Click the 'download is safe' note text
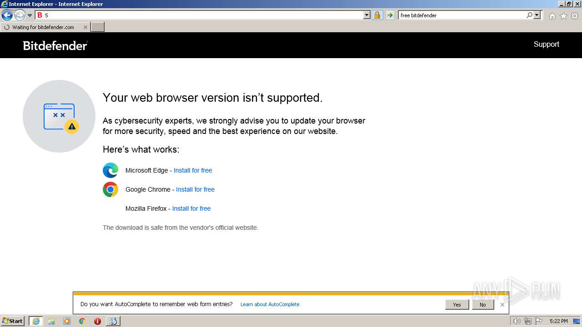The width and height of the screenshot is (582, 327). [x=181, y=228]
